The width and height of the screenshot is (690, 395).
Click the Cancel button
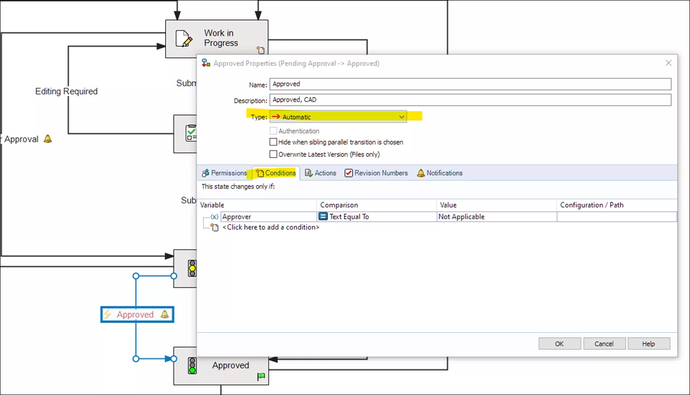[x=604, y=344]
